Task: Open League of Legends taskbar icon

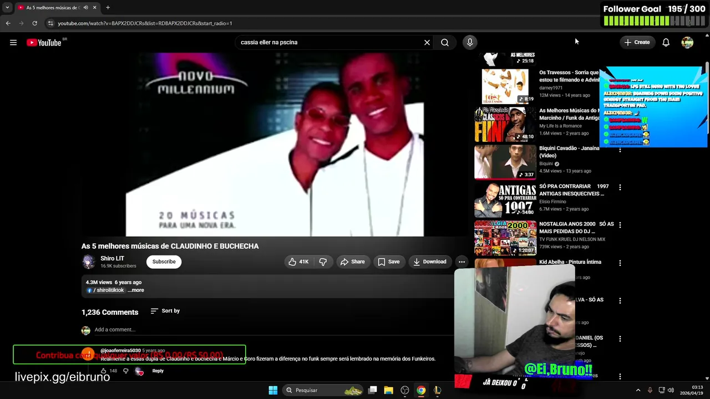Action: 437,390
